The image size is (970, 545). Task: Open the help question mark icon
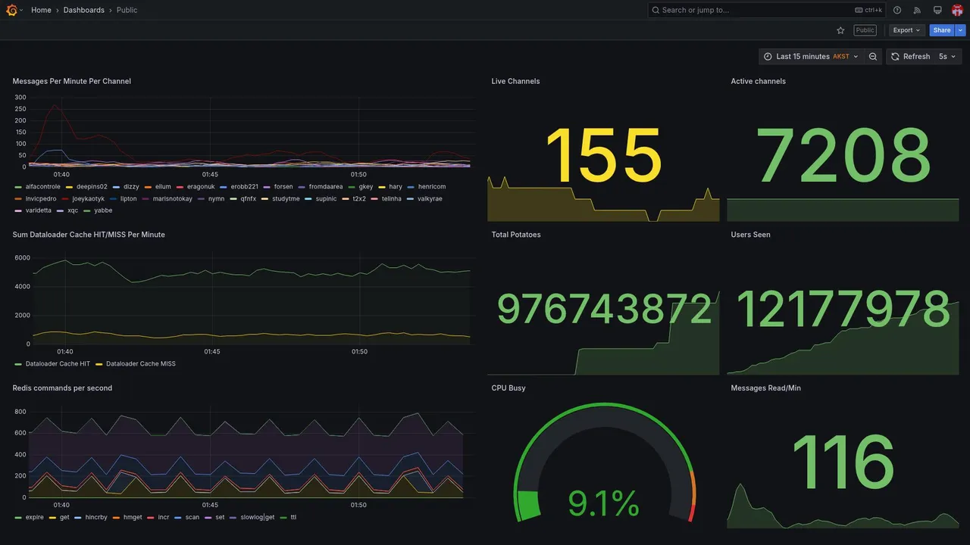pos(897,10)
